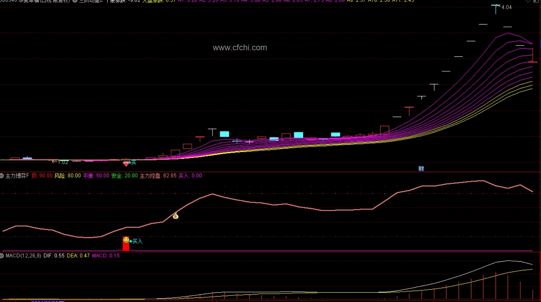541x302 pixels.
Task: Open the 主力博弈F indicator dropdown arrow
Action: coord(2,176)
